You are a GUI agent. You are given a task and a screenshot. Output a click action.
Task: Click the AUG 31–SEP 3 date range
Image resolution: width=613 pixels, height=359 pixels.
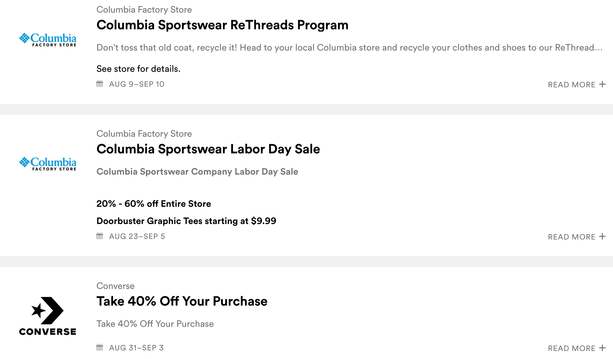coord(136,348)
